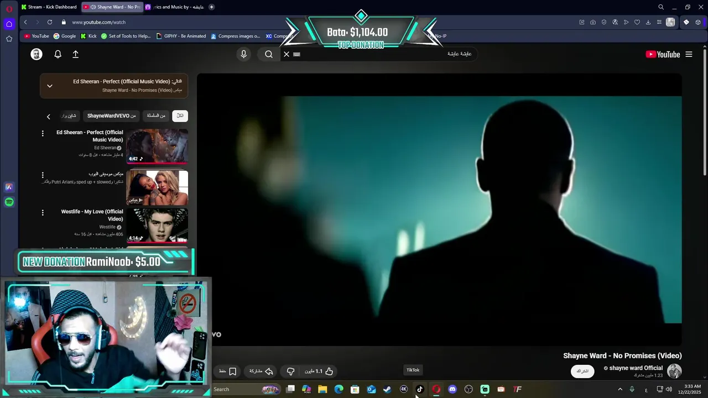This screenshot has width=708, height=398.
Task: Click the YouTube search magnifier button
Action: click(x=269, y=54)
